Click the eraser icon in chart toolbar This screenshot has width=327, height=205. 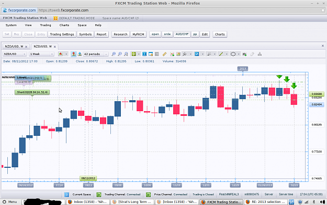pos(252,54)
